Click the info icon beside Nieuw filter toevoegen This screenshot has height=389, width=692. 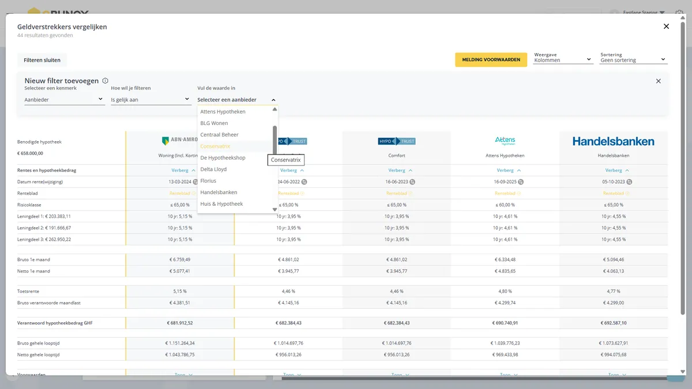105,81
